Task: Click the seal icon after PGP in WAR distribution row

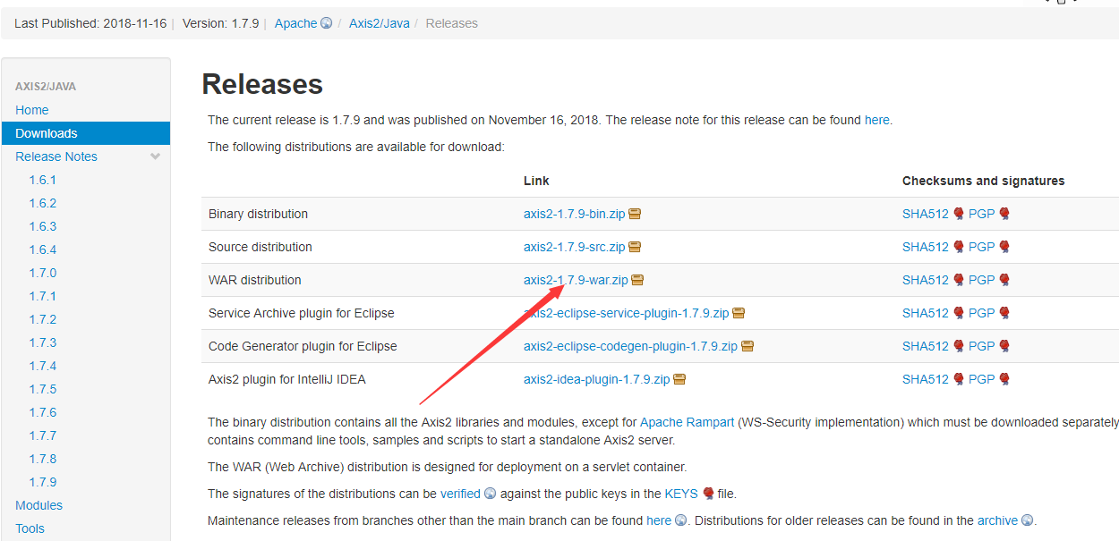Action: point(1004,280)
